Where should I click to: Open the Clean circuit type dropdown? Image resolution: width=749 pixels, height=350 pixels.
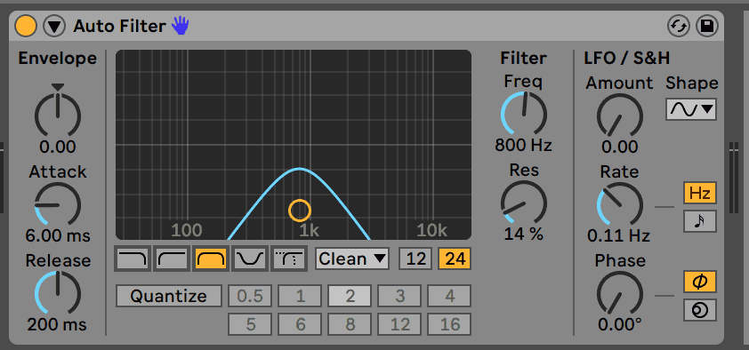coord(352,259)
